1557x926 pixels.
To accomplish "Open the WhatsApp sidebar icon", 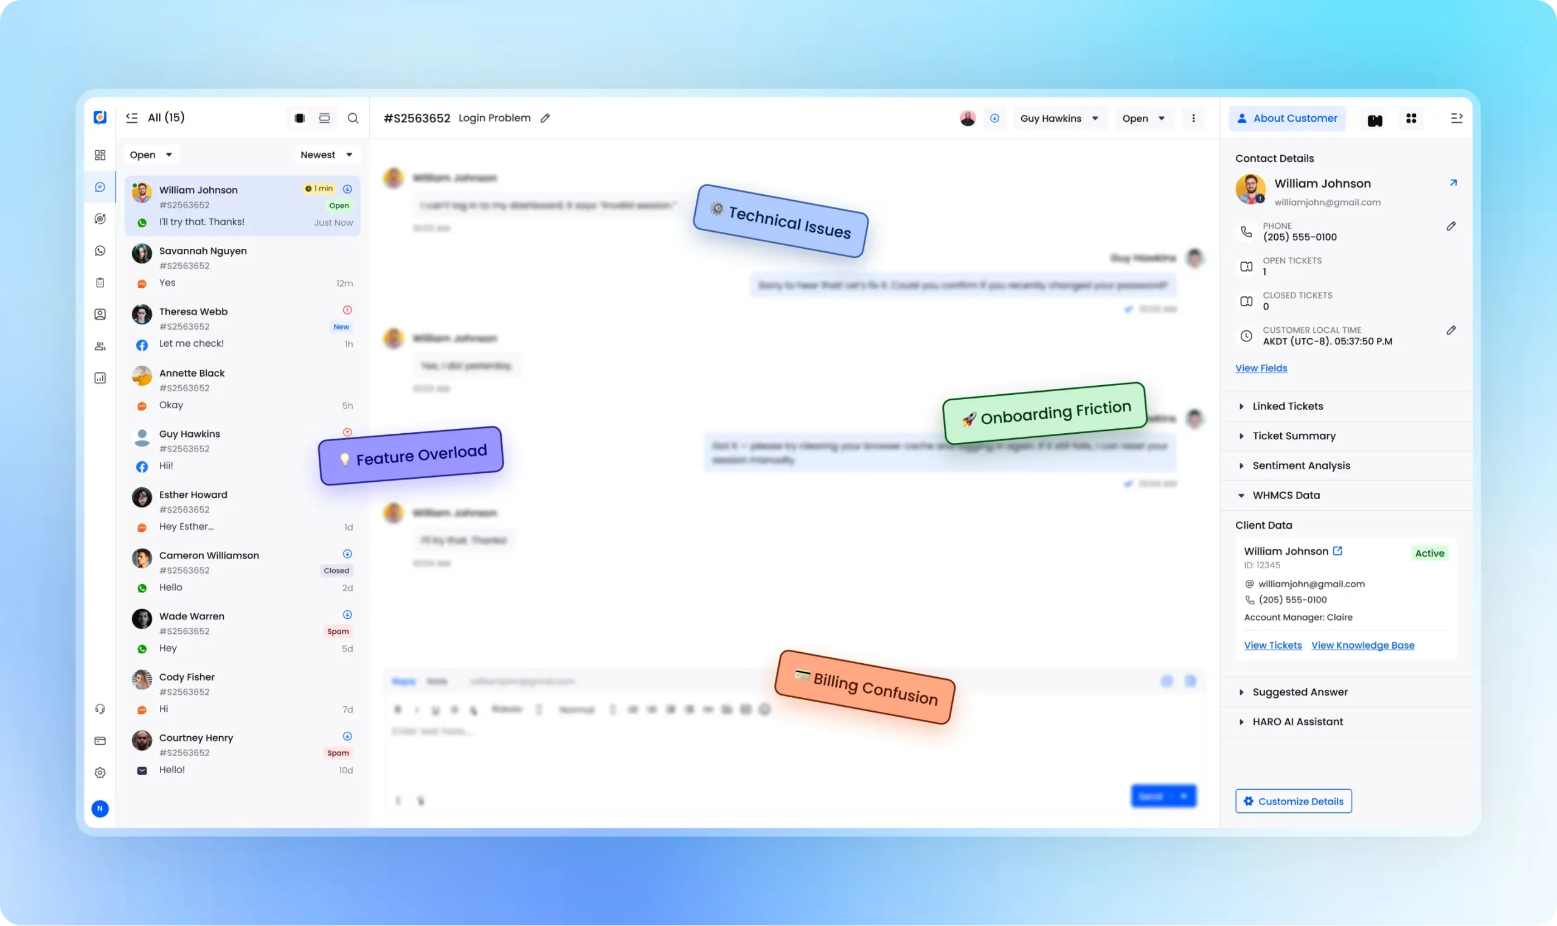I will tap(100, 251).
